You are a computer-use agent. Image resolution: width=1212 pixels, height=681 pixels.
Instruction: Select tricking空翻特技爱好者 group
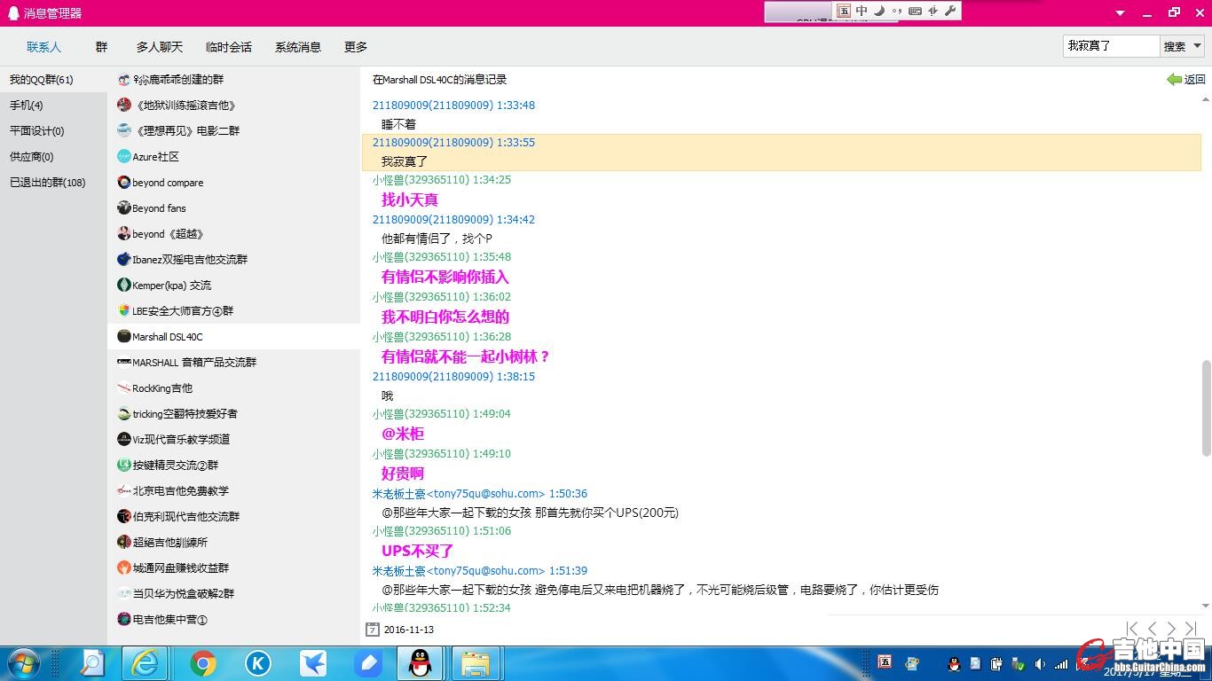[x=234, y=414]
